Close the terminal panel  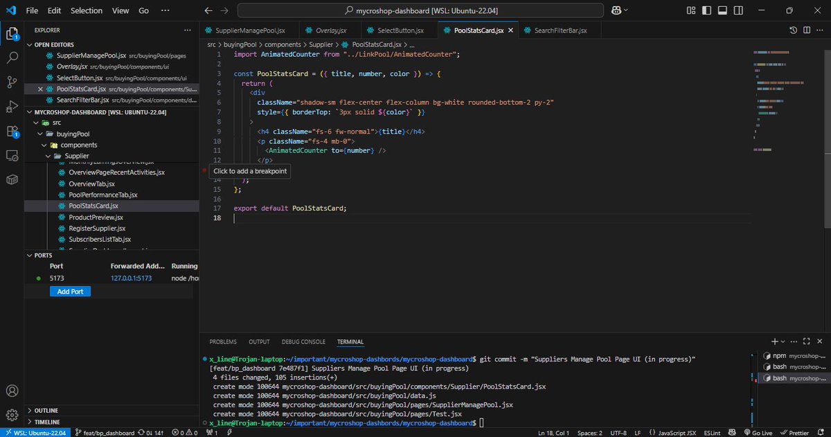tap(821, 341)
